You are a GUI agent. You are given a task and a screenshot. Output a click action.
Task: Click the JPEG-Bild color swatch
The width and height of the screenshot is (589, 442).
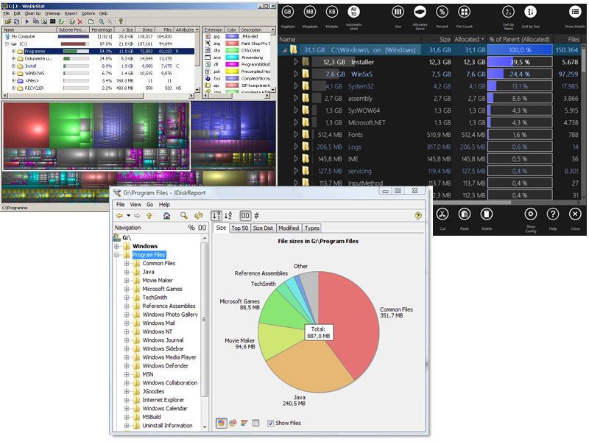tap(233, 36)
